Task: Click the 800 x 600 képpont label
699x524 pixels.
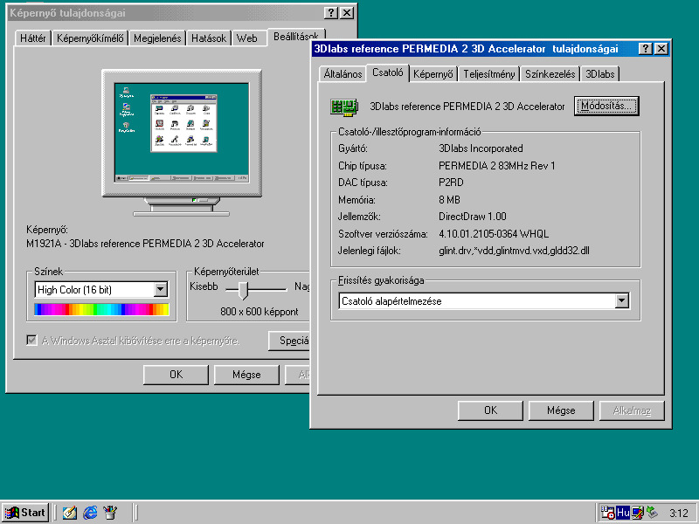Action: tap(259, 312)
